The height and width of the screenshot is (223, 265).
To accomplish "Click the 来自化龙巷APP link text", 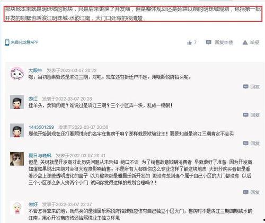I will pyautogui.click(x=24, y=42).
